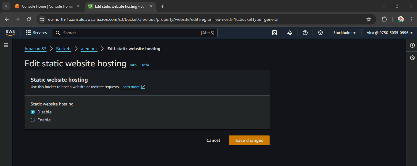Open the support help question icon

pyautogui.click(x=305, y=33)
